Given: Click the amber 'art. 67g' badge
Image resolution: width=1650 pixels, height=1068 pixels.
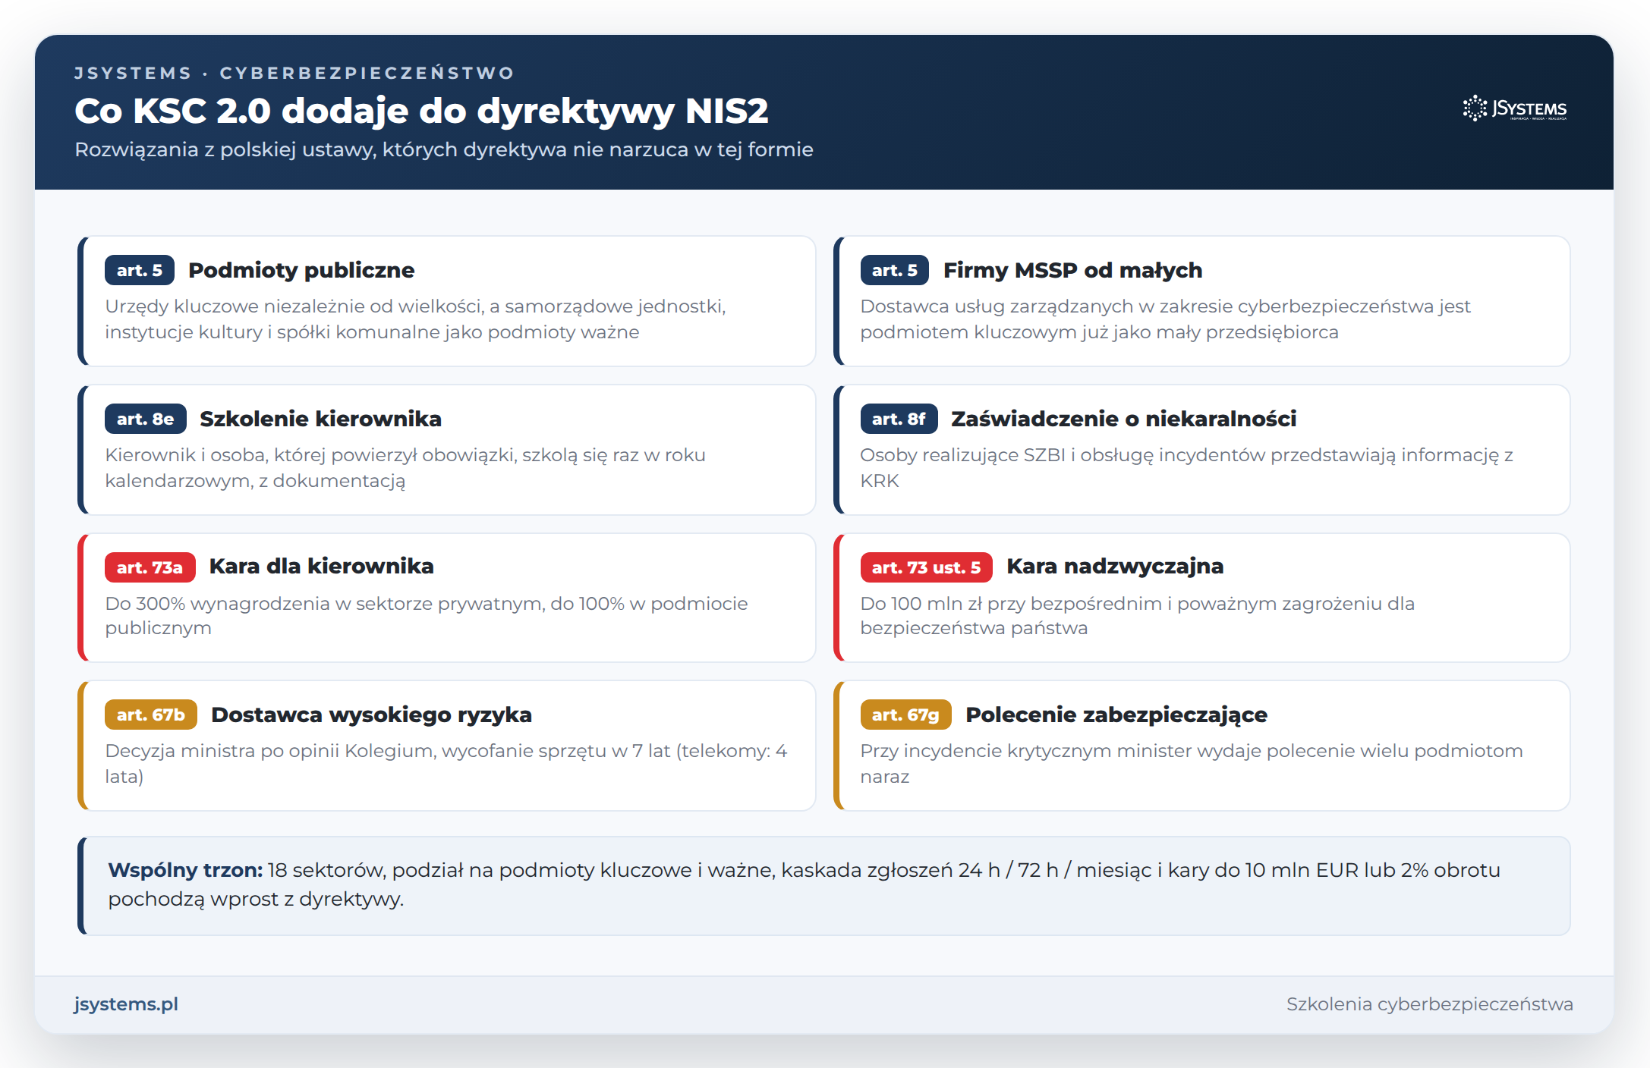Looking at the screenshot, I should (906, 715).
